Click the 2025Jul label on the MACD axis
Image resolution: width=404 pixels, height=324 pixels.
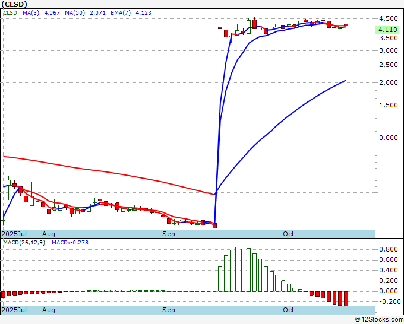point(14,310)
